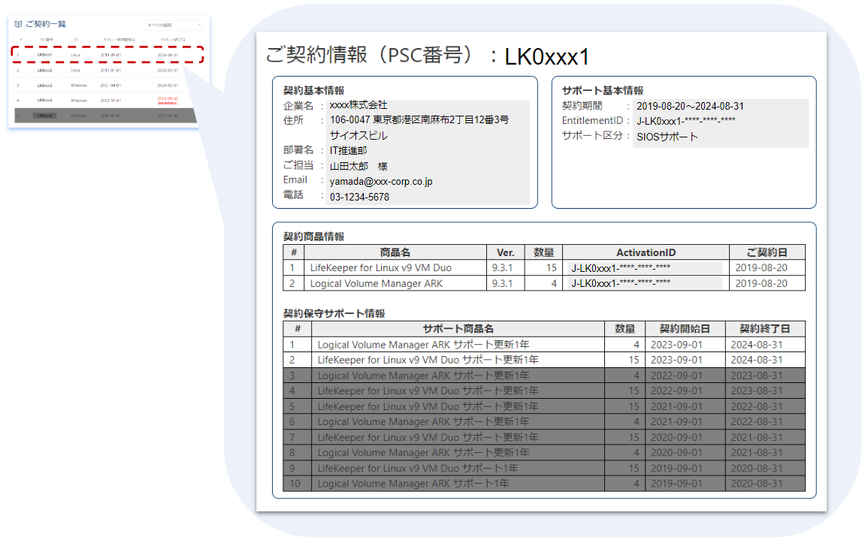Click the 契約終了日 column header

tap(765, 329)
